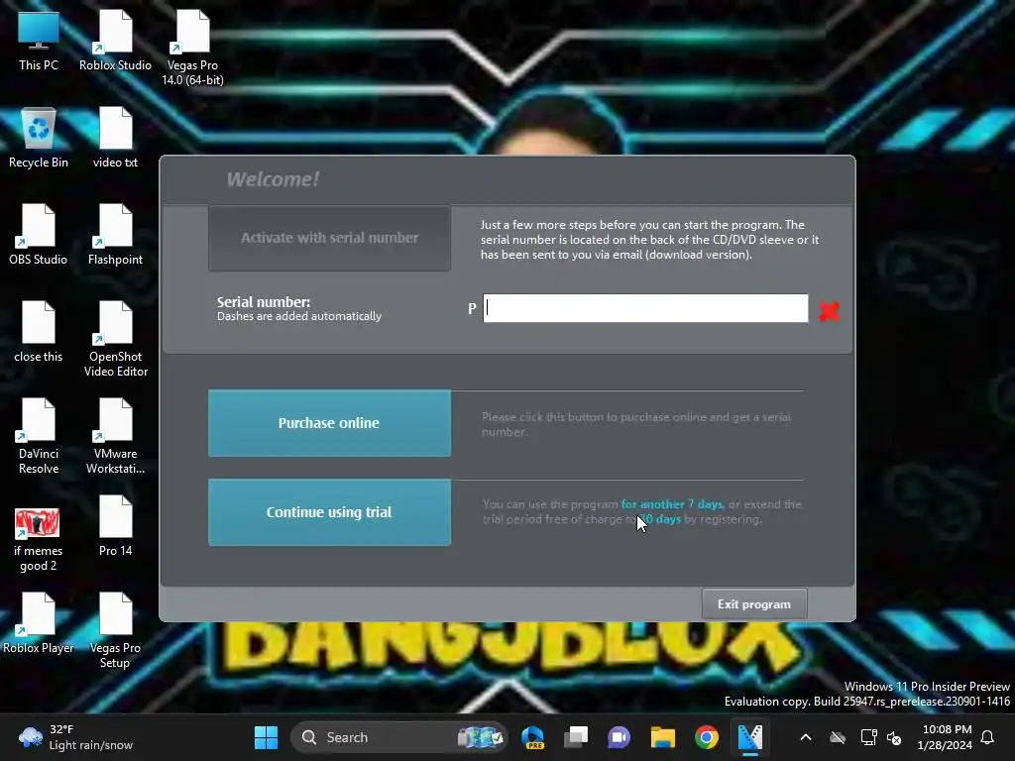Image resolution: width=1015 pixels, height=761 pixels.
Task: Select VMware Workstation desktop shortcut
Action: click(x=115, y=437)
